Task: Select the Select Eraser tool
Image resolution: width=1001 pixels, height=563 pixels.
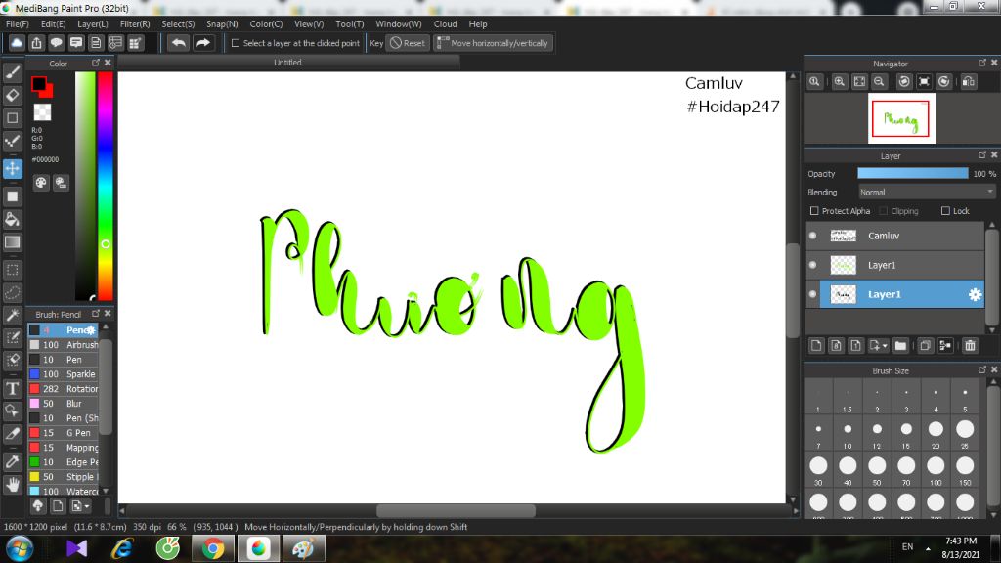Action: [12, 360]
